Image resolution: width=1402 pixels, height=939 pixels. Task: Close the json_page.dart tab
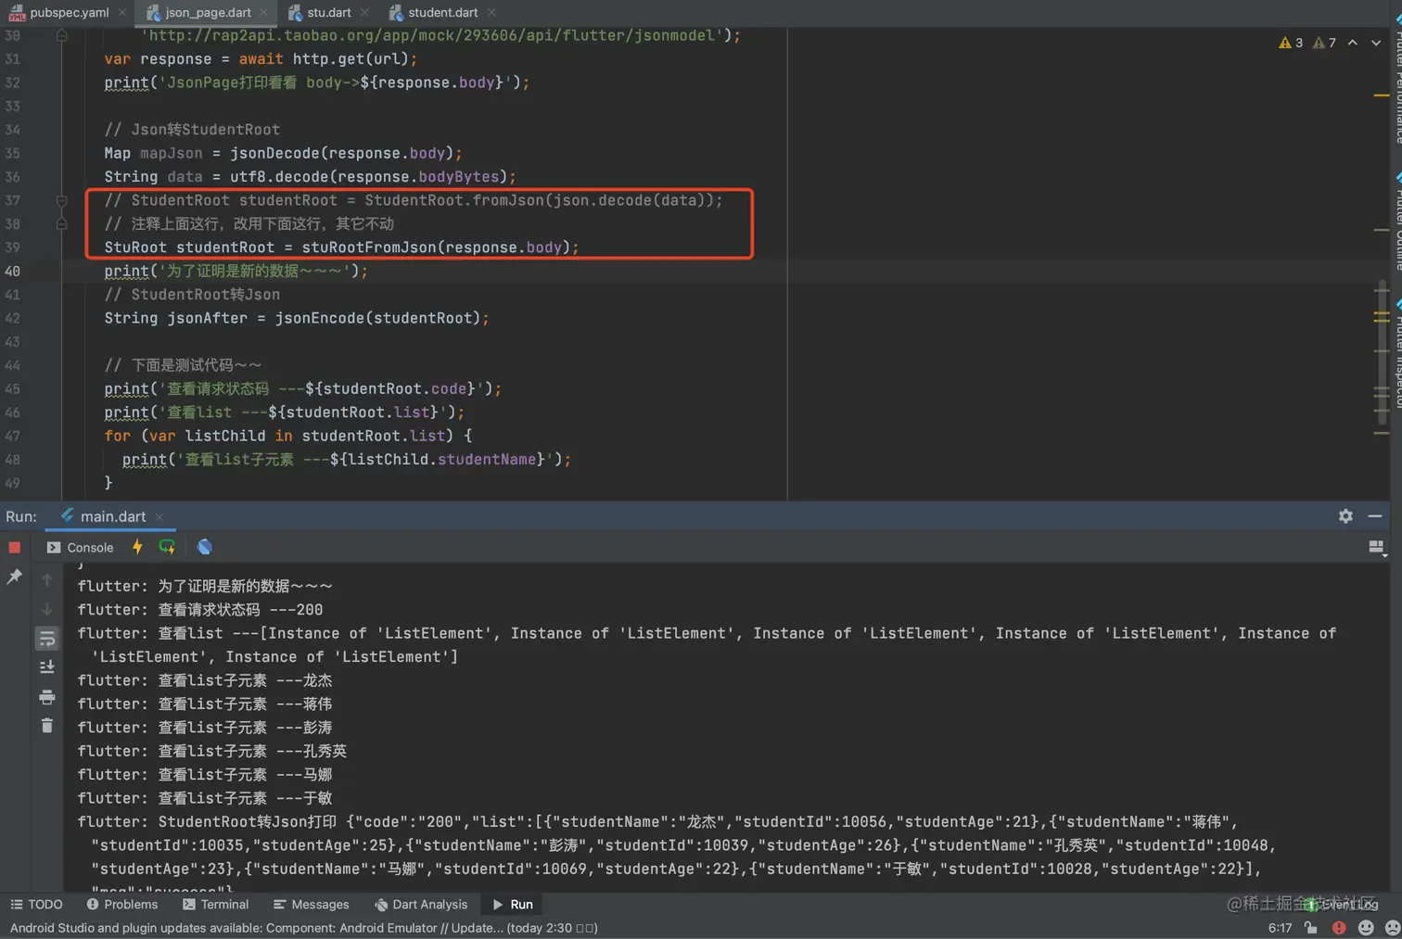point(264,12)
